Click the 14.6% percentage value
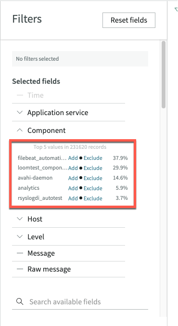 click(120, 178)
